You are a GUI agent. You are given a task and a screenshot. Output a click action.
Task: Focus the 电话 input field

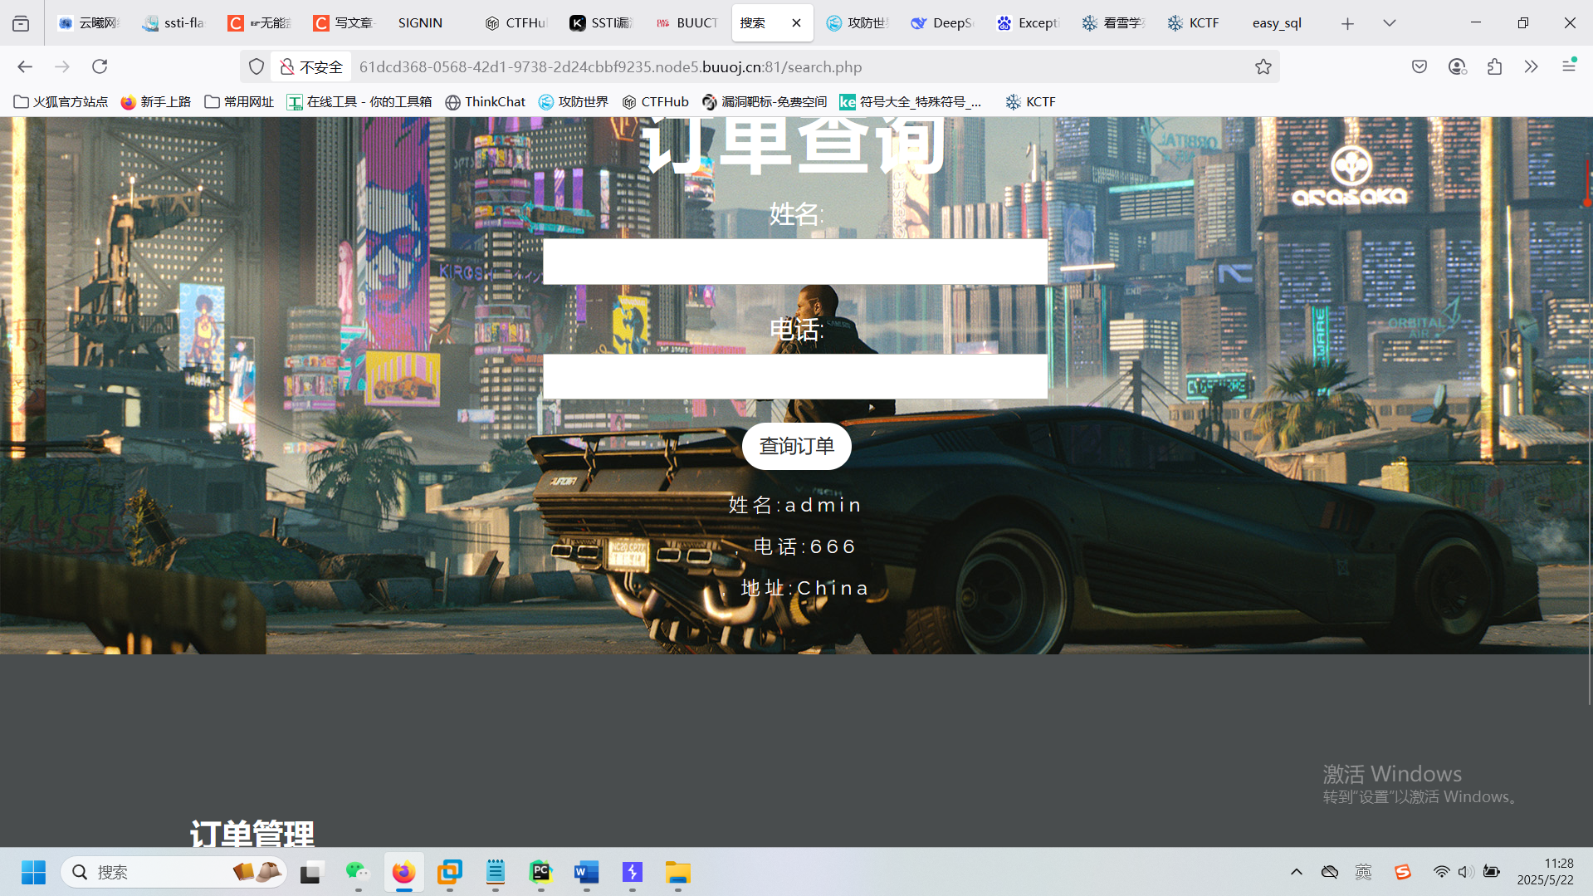click(795, 376)
